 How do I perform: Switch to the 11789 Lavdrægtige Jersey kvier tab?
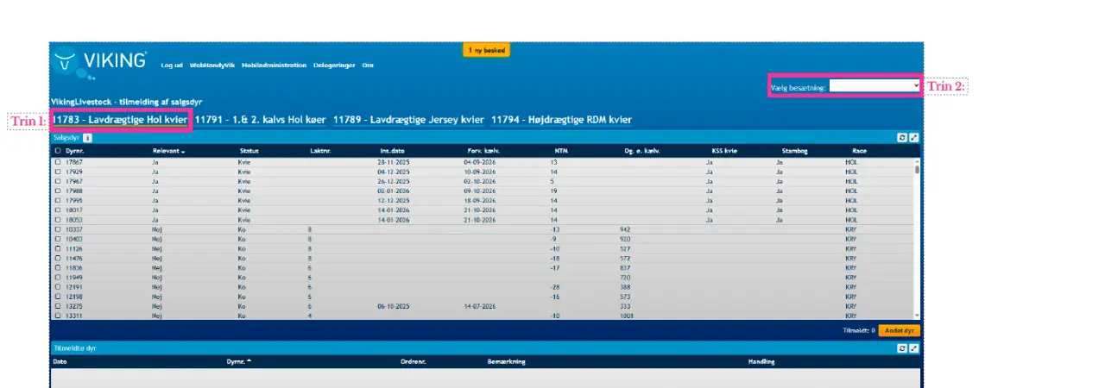(408, 120)
